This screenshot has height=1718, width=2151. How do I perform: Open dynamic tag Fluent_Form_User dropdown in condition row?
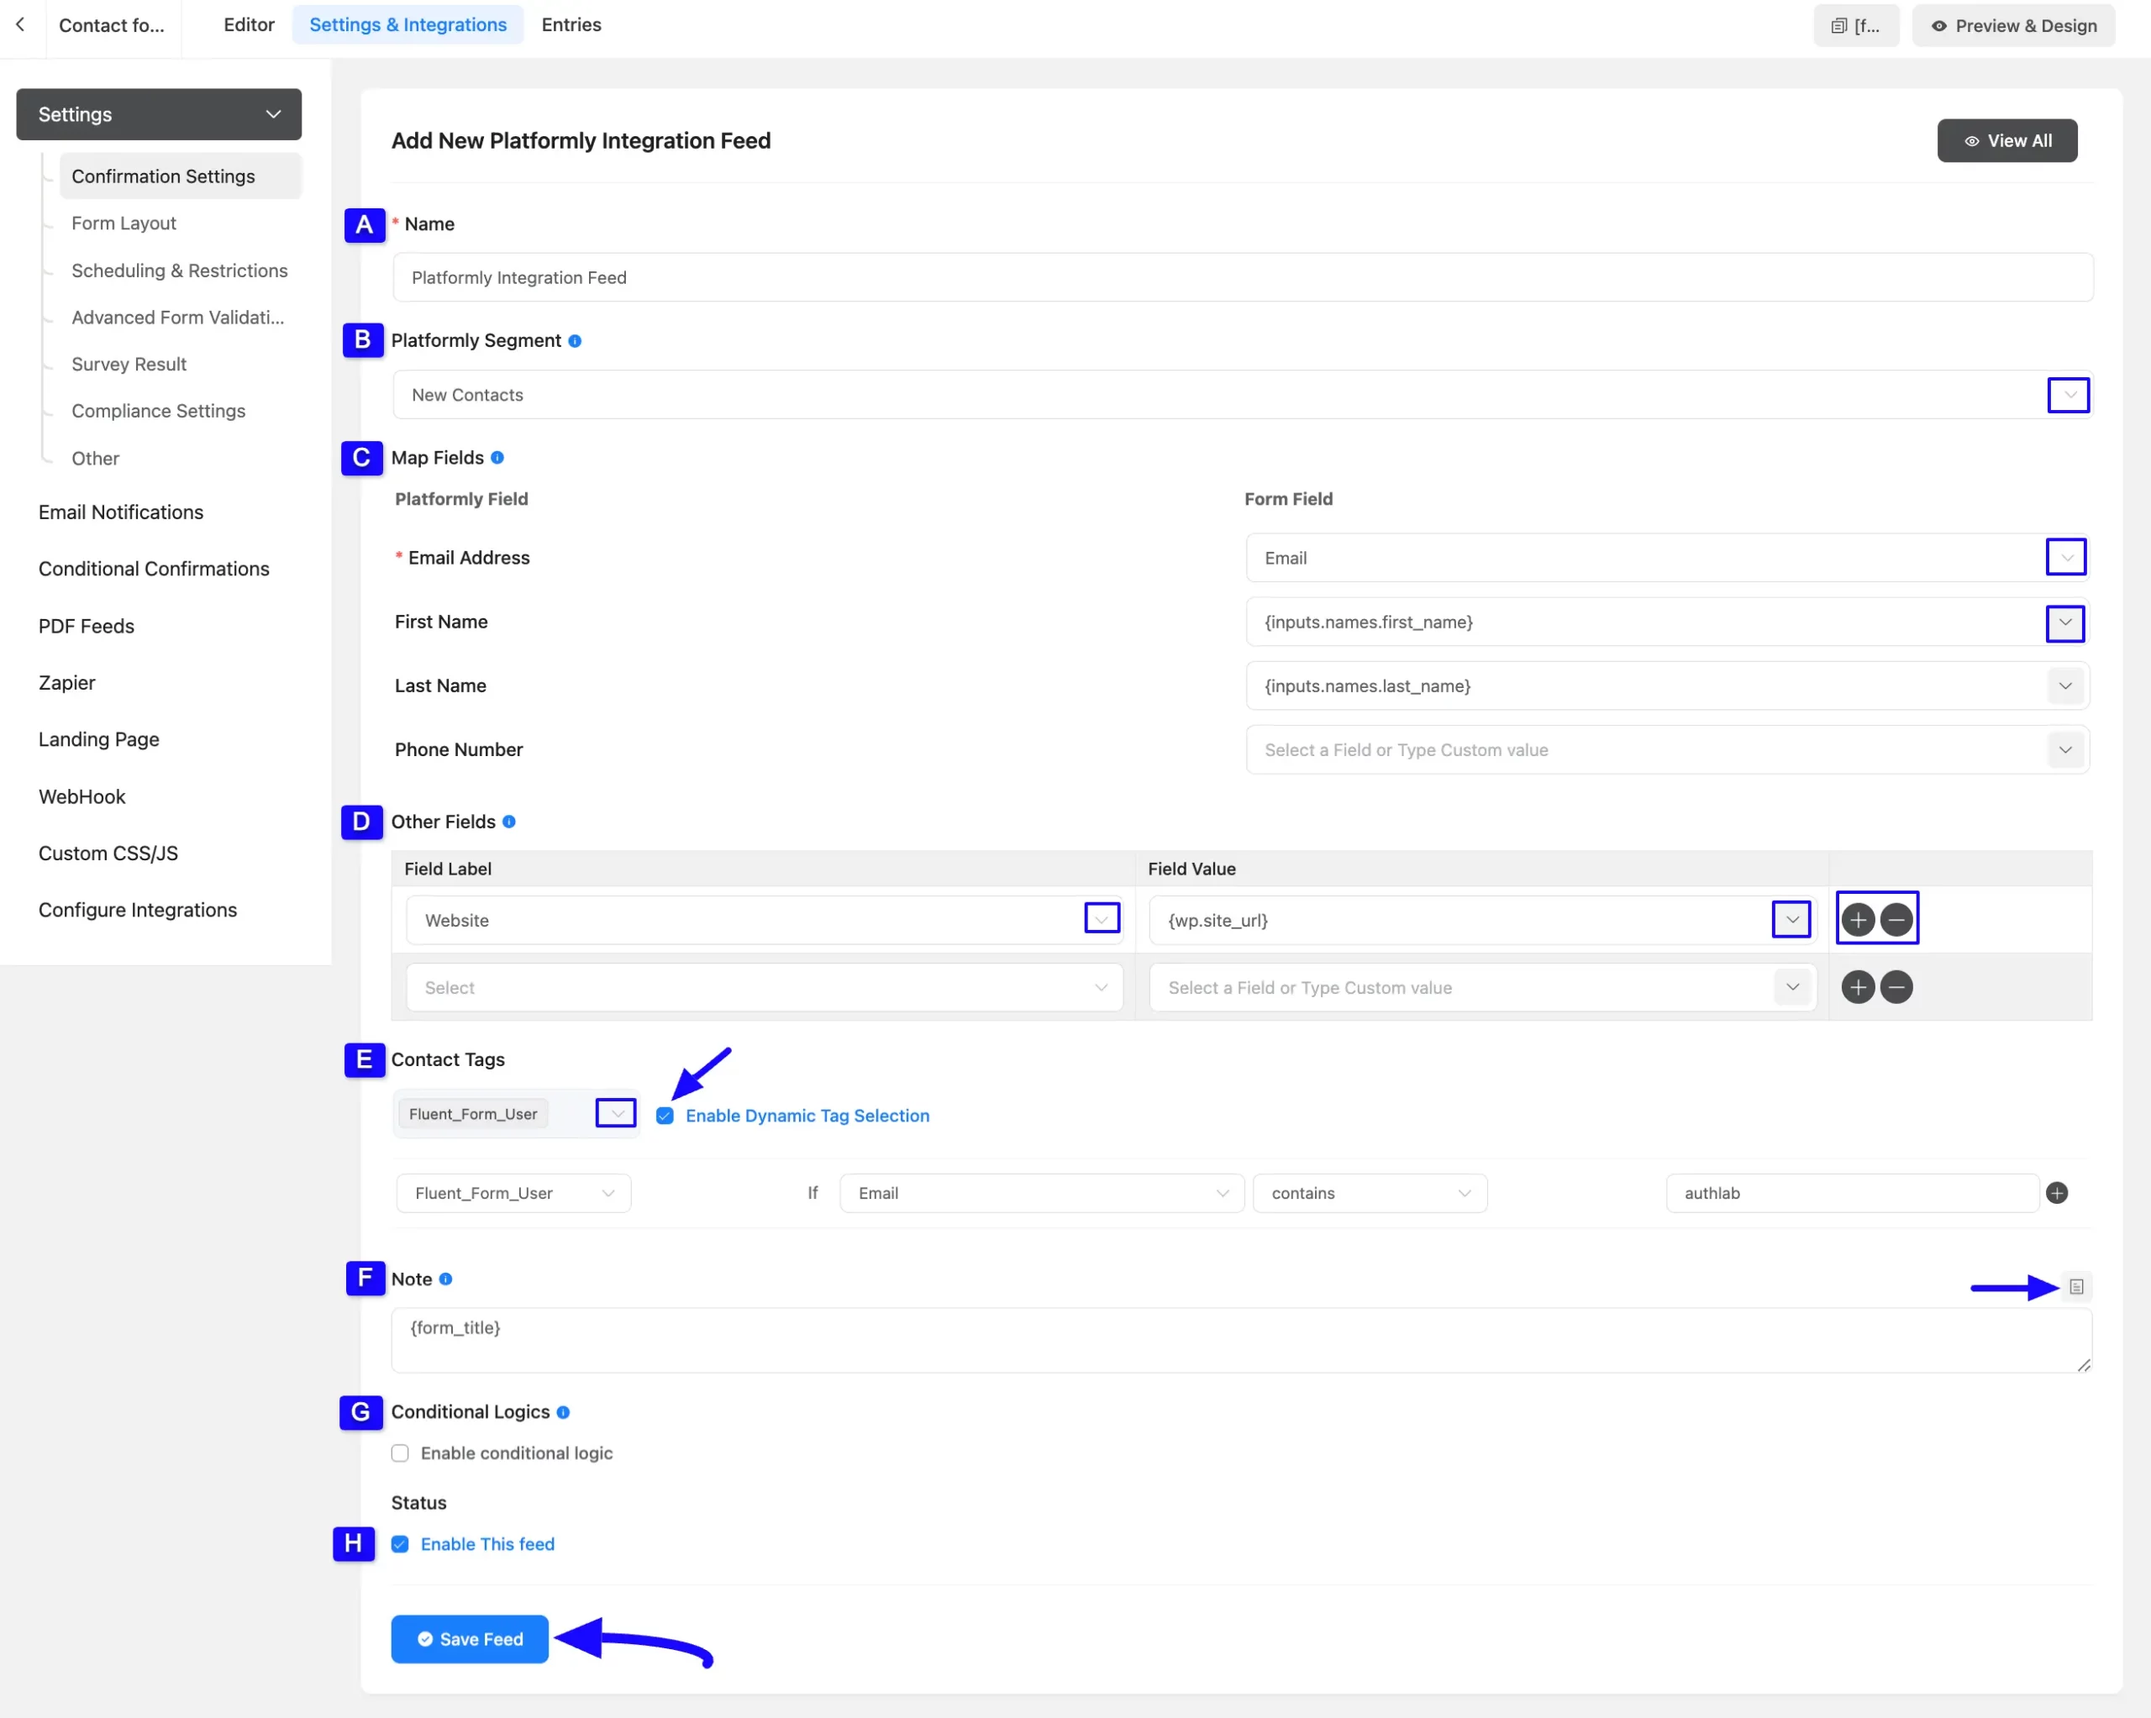(x=514, y=1193)
